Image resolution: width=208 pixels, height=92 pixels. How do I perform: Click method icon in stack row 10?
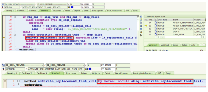[x=156, y=35]
